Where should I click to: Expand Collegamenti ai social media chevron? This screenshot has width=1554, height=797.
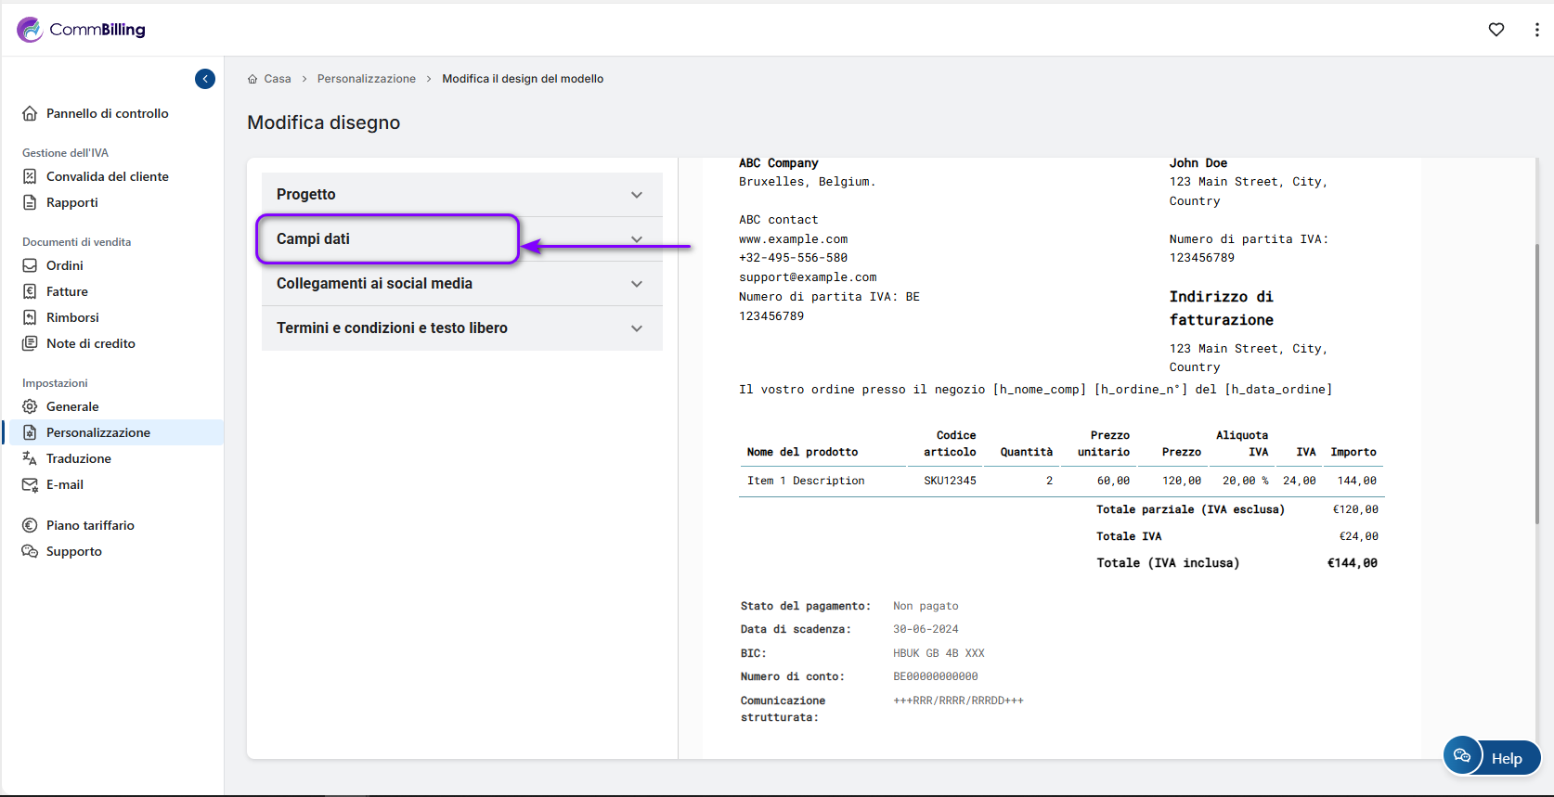(x=637, y=284)
